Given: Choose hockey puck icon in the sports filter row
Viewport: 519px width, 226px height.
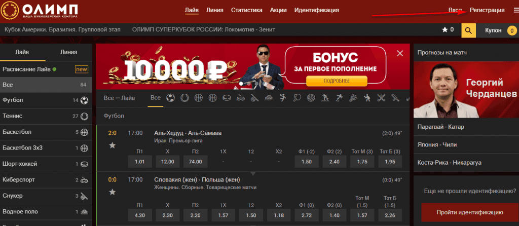Looking at the screenshot, I should (227, 98).
